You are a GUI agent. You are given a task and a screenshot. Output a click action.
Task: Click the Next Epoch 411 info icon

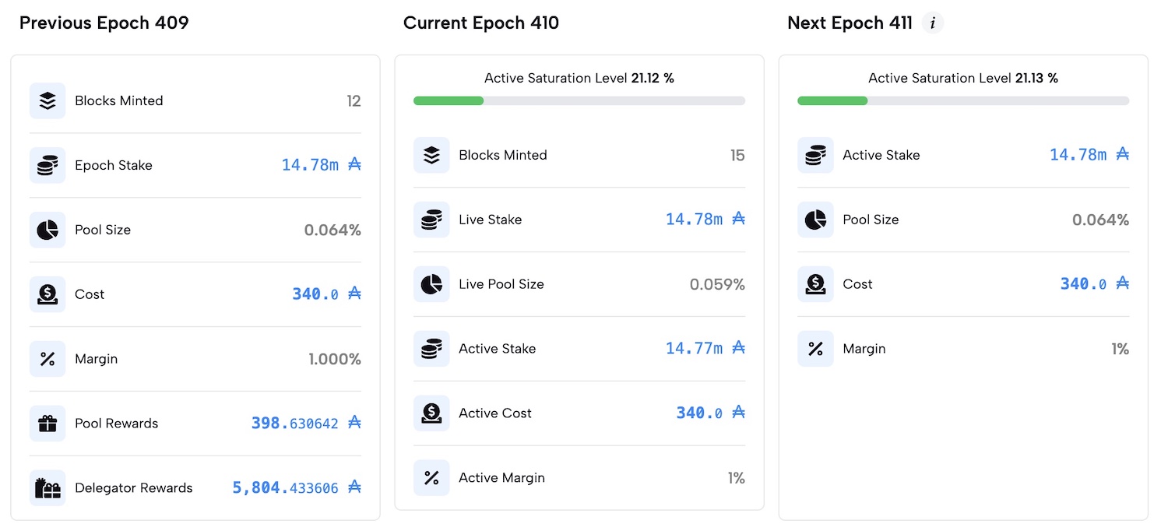(933, 23)
